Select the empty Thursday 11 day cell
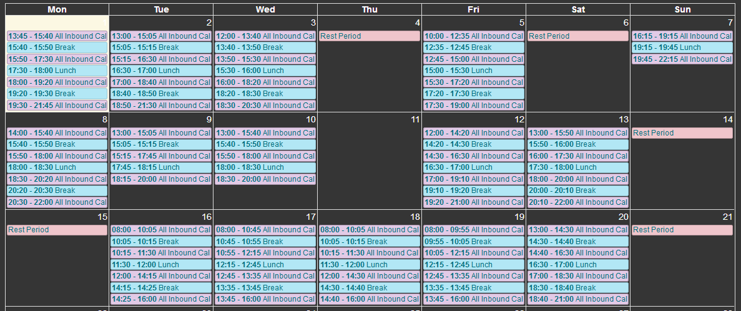Viewport: 741px width, 311px height. point(370,160)
